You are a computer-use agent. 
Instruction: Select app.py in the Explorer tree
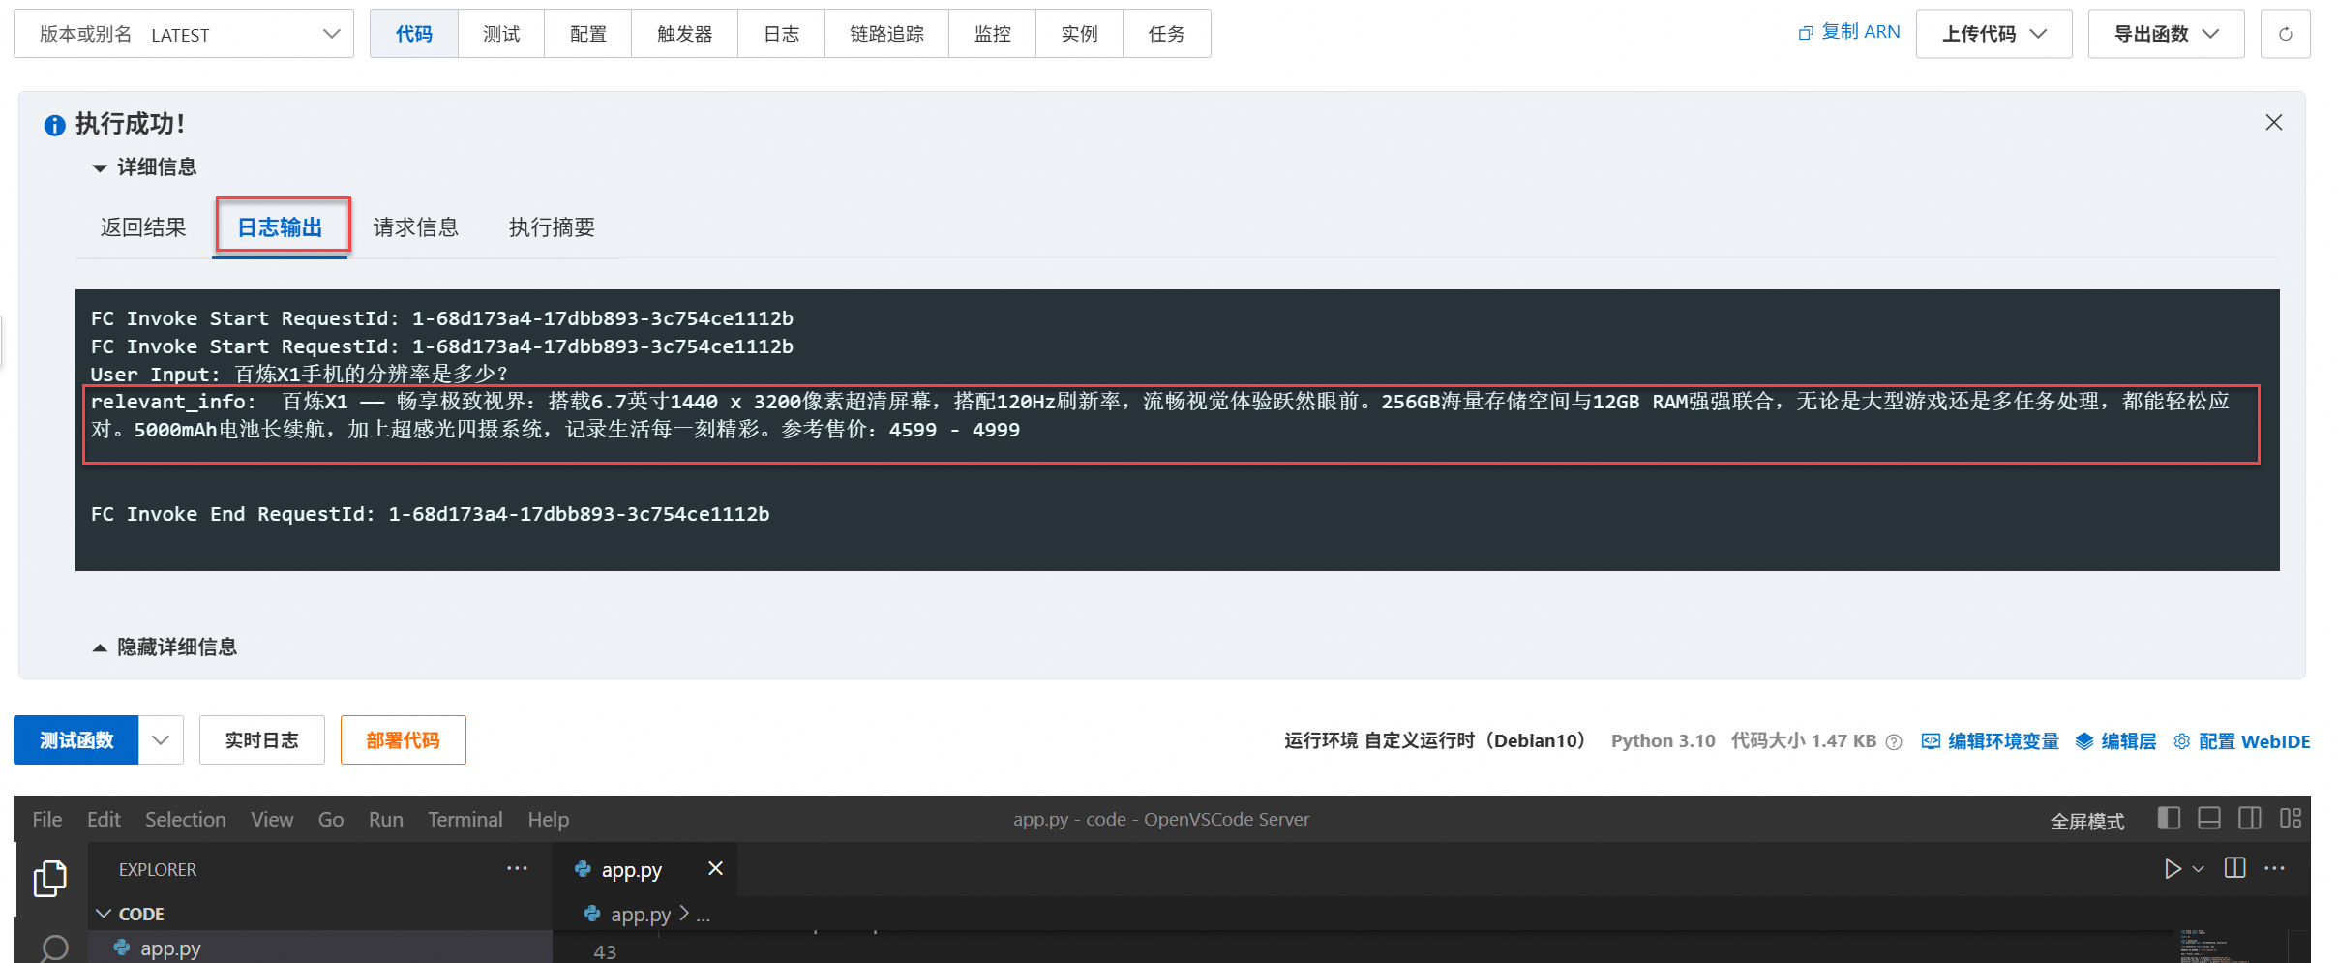(320, 948)
